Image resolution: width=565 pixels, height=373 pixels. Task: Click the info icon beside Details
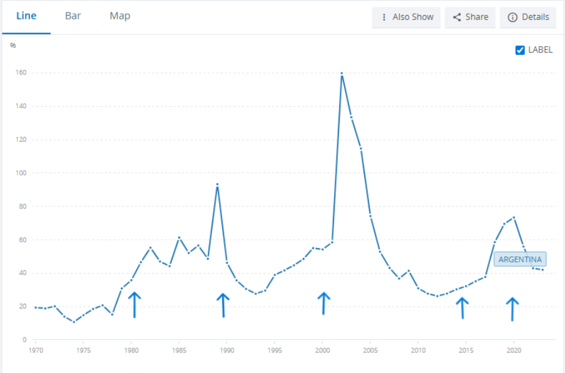[512, 17]
